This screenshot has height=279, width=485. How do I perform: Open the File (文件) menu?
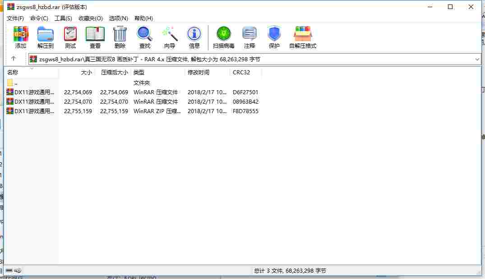15,18
